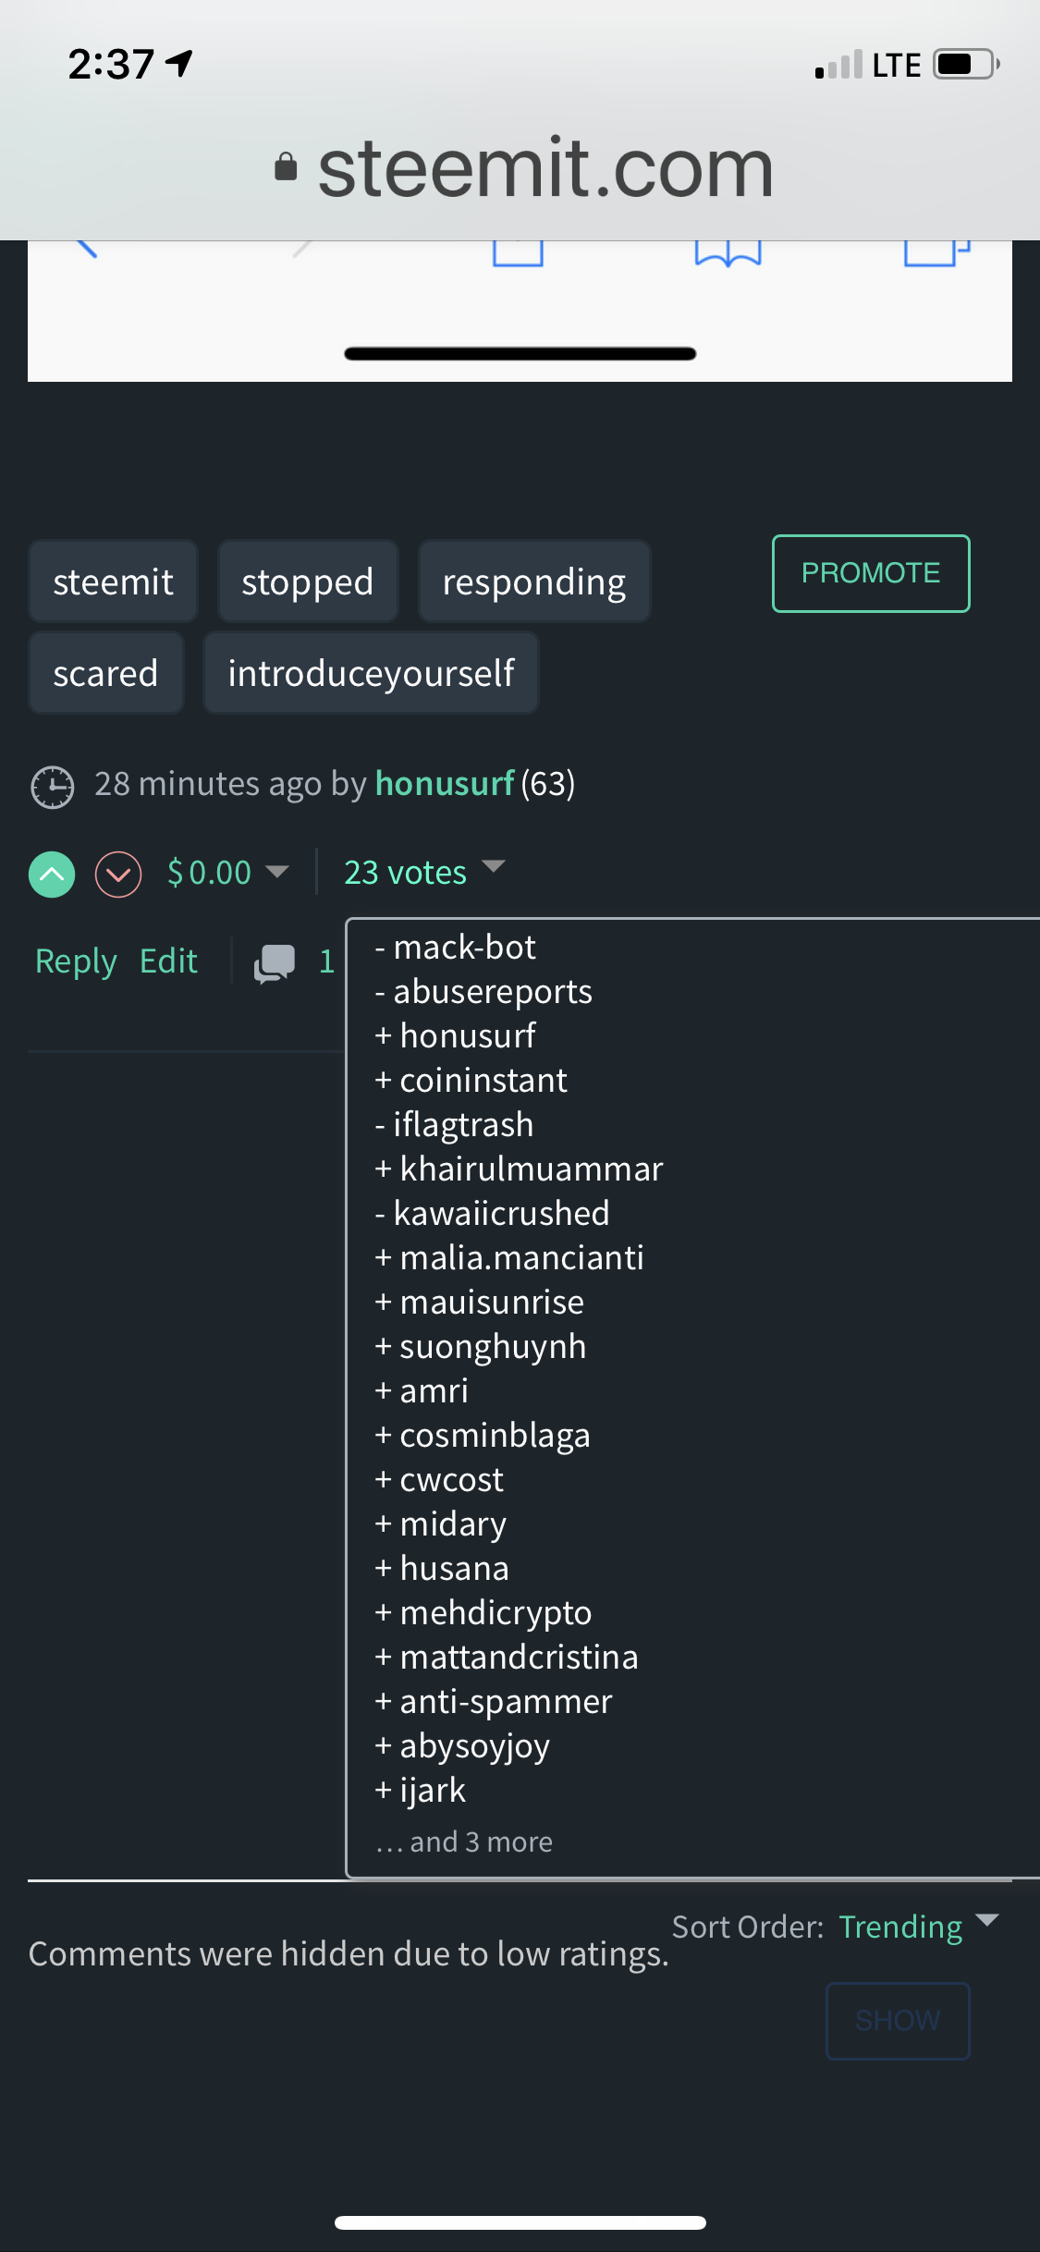Click the Reply link

[x=76, y=961]
